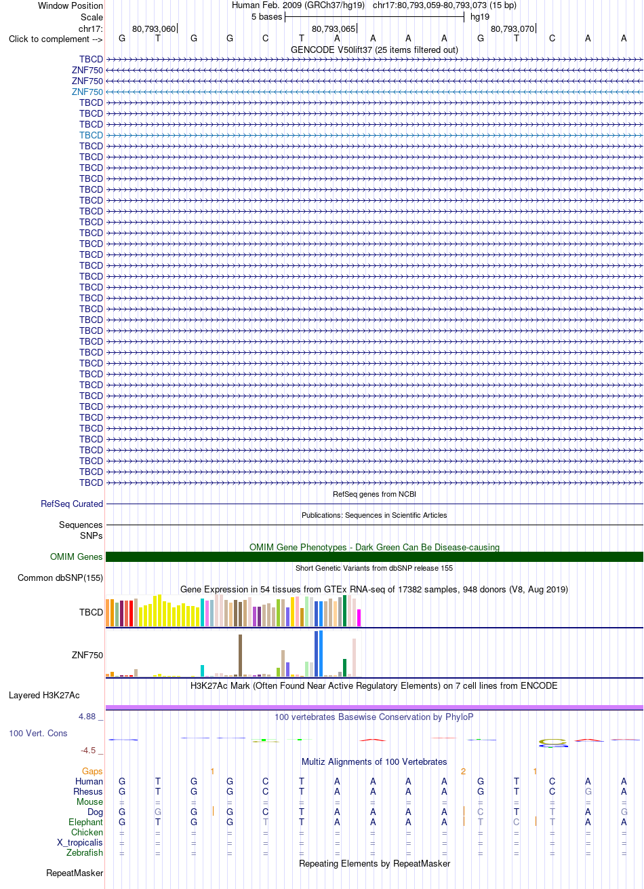Screen dimensions: 644x889
Task: Click the Chicken alignment row label
Action: (x=87, y=832)
